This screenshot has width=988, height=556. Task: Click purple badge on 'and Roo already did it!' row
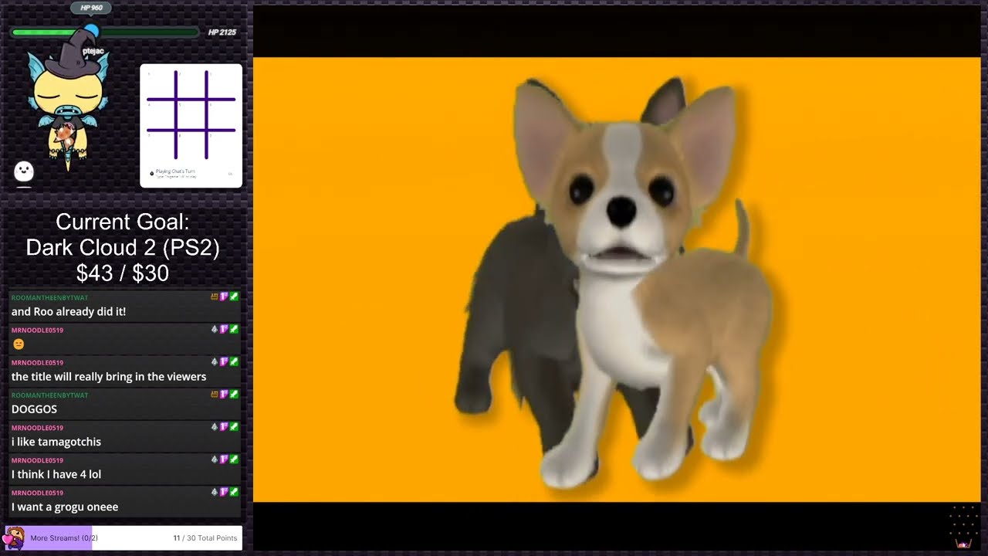[224, 297]
